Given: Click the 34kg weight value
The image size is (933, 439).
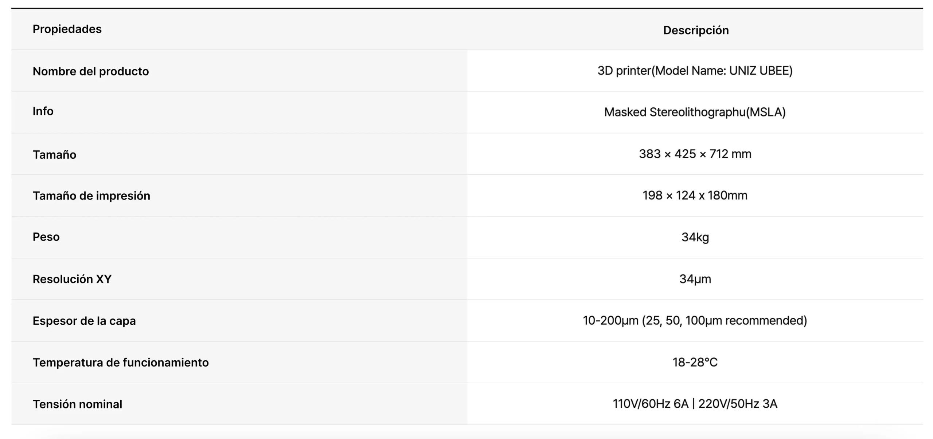Looking at the screenshot, I should (x=695, y=237).
